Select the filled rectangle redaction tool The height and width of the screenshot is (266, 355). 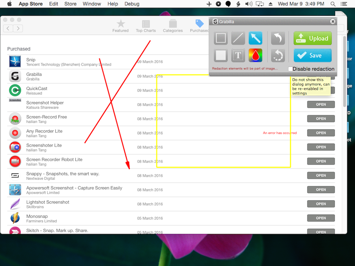pyautogui.click(x=221, y=55)
